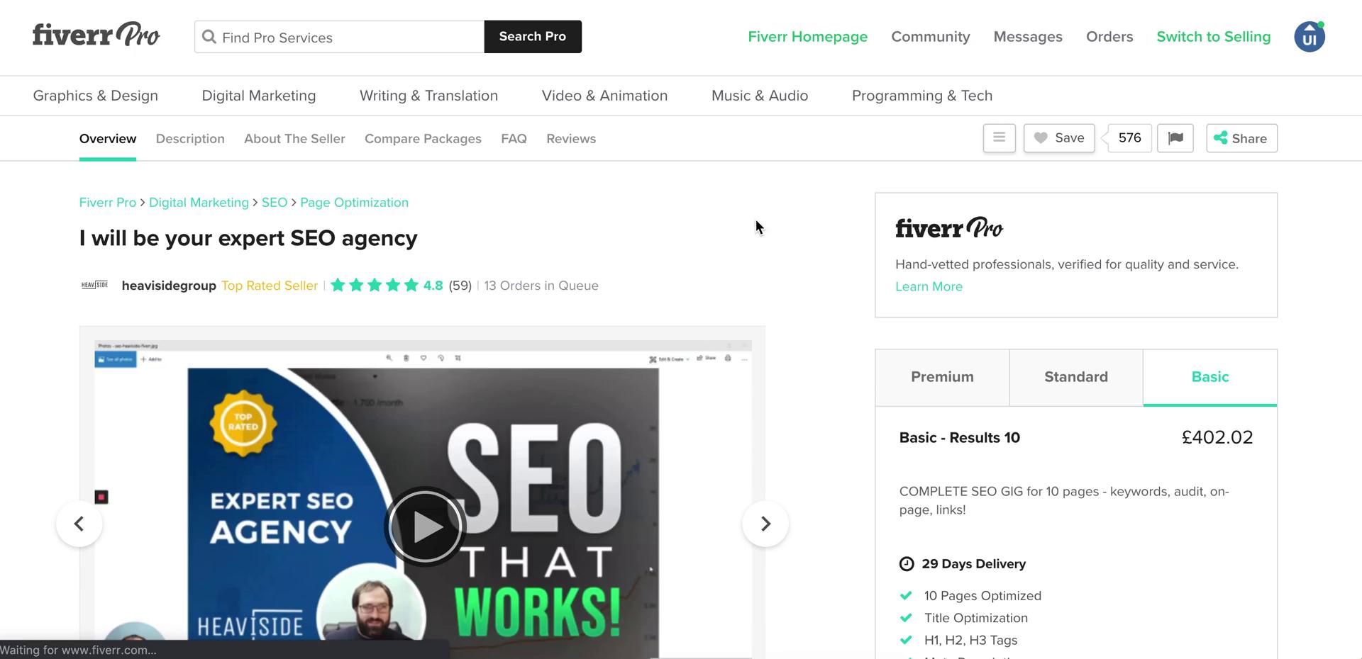Image resolution: width=1362 pixels, height=659 pixels.
Task: Switch to the Premium package tab
Action: point(942,377)
